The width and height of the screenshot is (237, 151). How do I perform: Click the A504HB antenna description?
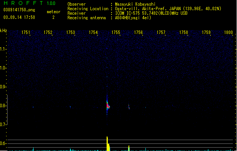133,18
